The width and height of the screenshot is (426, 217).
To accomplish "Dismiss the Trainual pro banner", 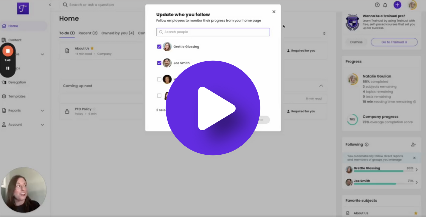I will 356,42.
